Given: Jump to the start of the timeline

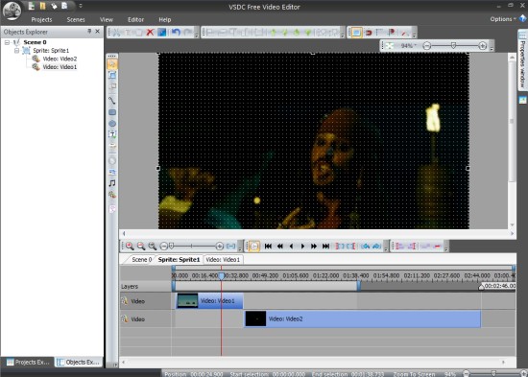Looking at the screenshot, I should tap(268, 247).
